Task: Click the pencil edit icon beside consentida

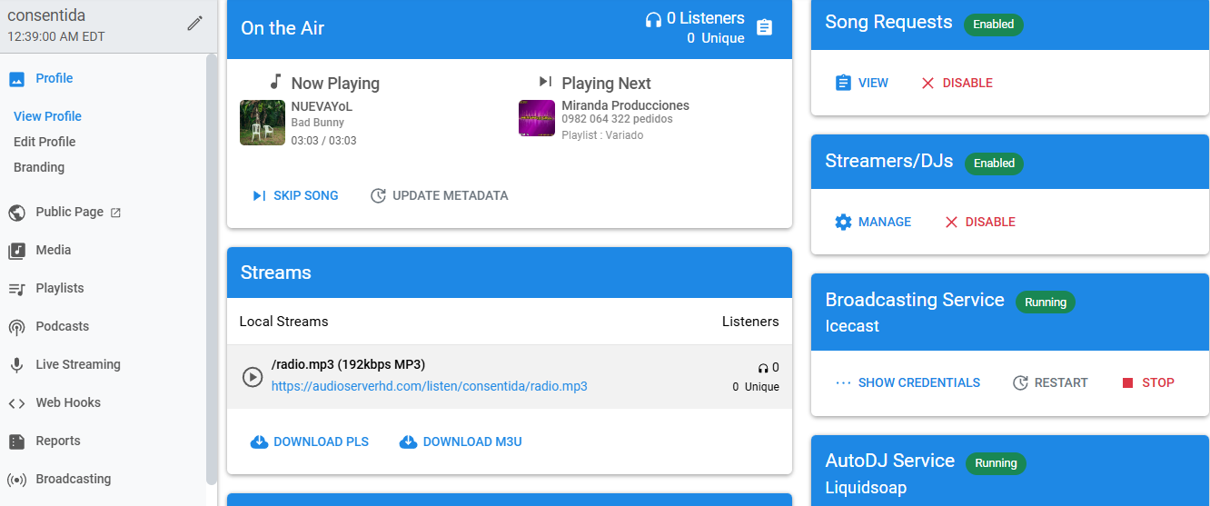Action: tap(194, 24)
